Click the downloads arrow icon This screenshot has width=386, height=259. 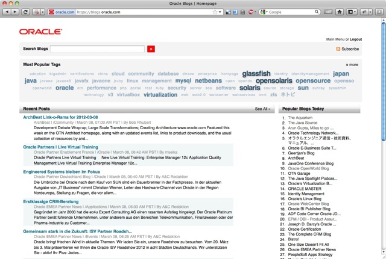pyautogui.click(x=379, y=12)
